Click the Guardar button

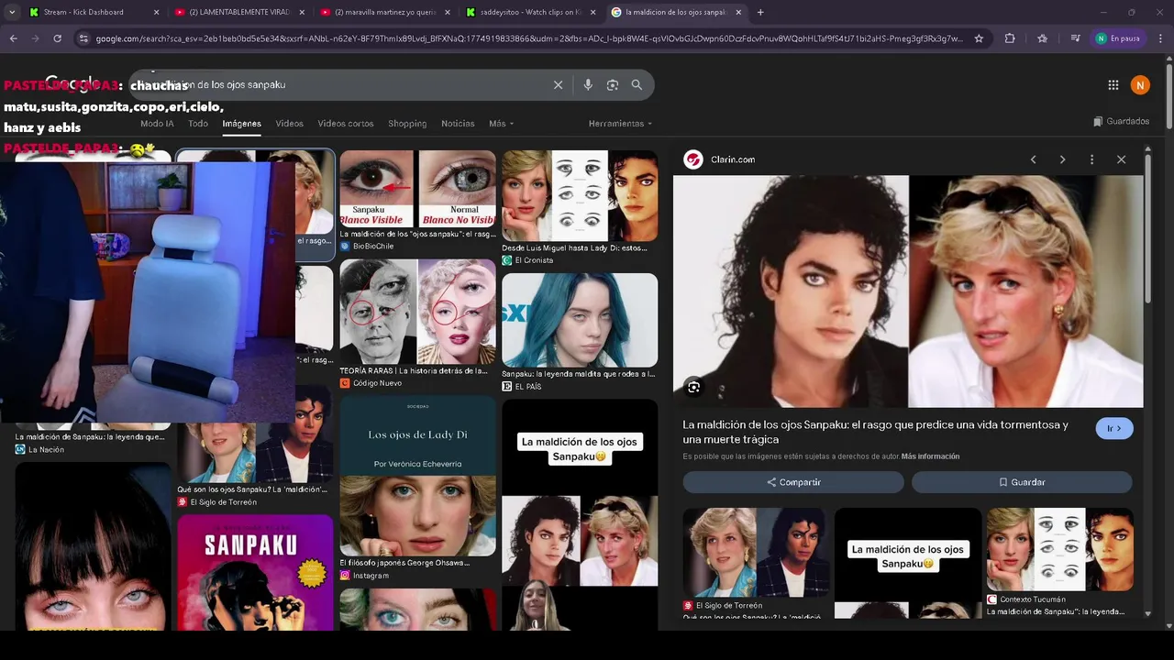[1022, 482]
